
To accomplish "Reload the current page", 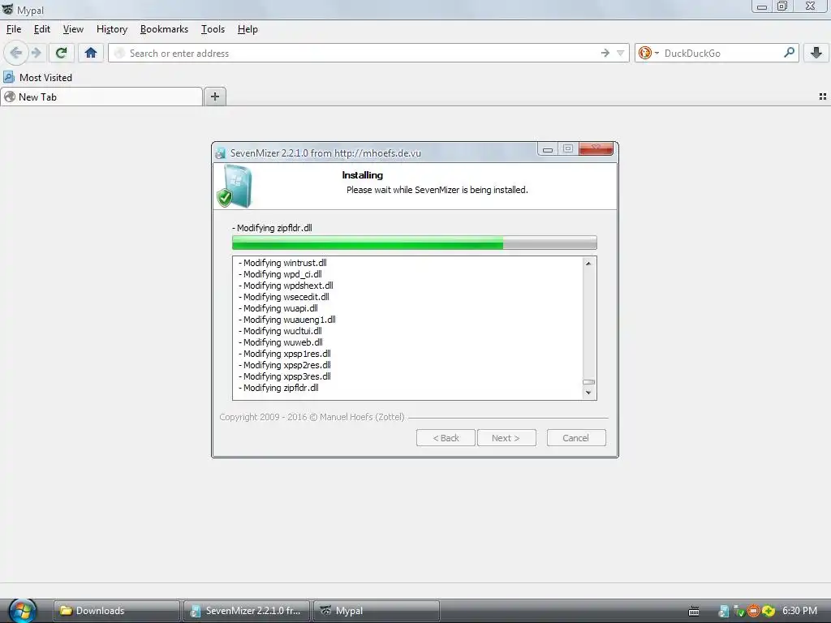I will coord(62,53).
